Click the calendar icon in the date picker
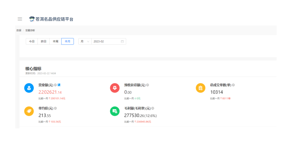This screenshot has width=286, height=154. point(122,41)
